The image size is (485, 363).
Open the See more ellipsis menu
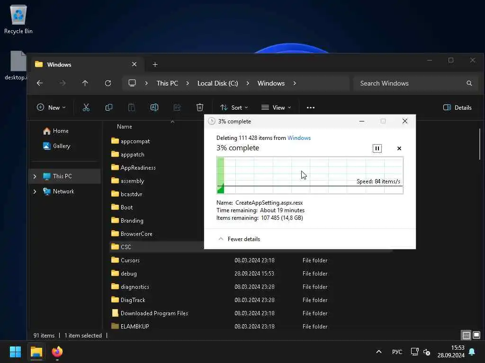click(311, 107)
